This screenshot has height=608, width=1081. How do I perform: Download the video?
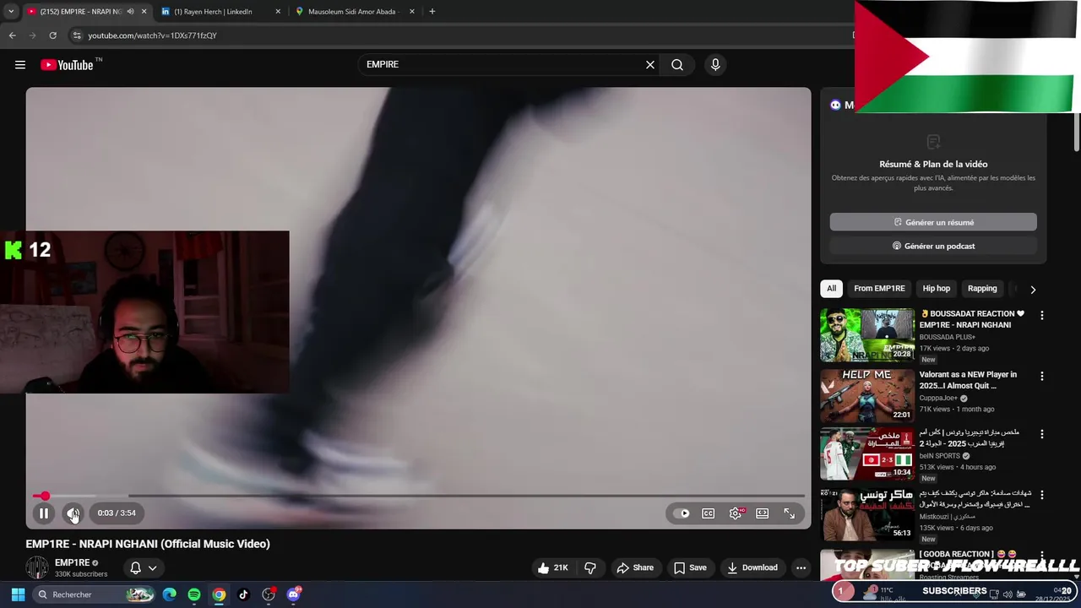click(752, 567)
